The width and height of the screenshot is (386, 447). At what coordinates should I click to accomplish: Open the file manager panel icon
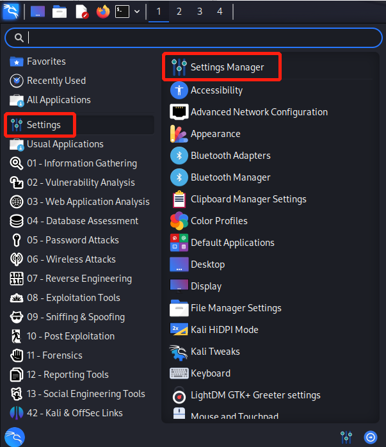(x=60, y=12)
